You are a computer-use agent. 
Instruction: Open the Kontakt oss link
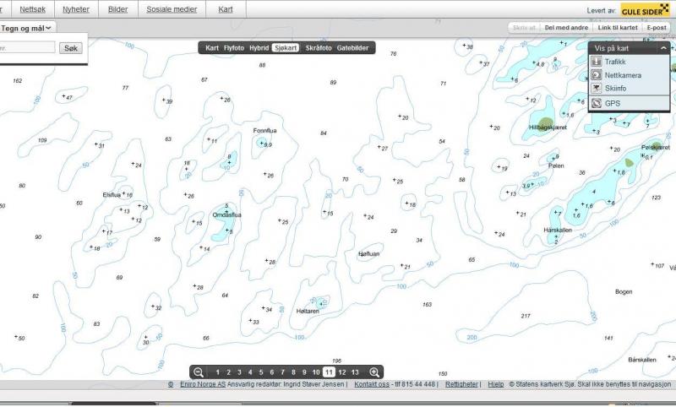tap(371, 384)
